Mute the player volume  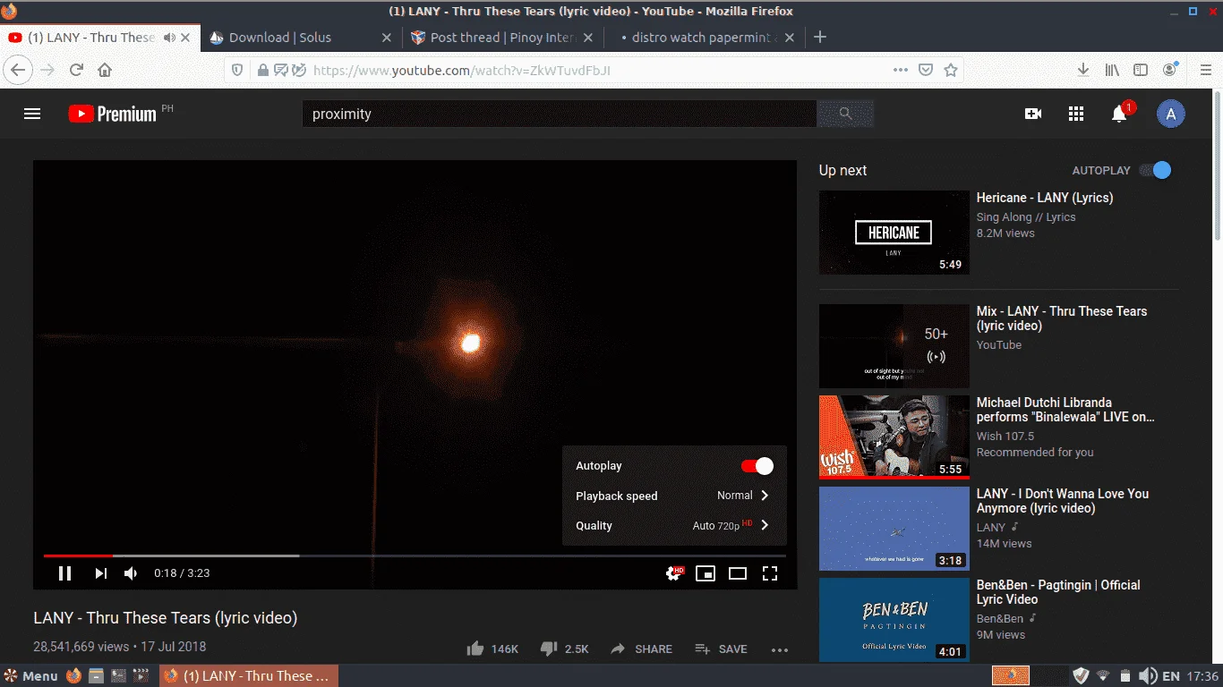131,573
